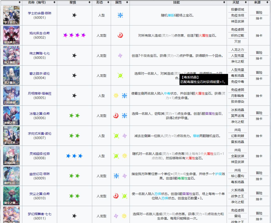
Task: Click the ice attribute icon for 学士的余霞·菲琳
Action: [120, 15]
